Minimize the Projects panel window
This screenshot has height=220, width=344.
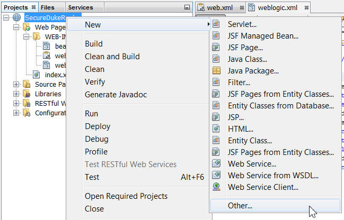[187, 7]
